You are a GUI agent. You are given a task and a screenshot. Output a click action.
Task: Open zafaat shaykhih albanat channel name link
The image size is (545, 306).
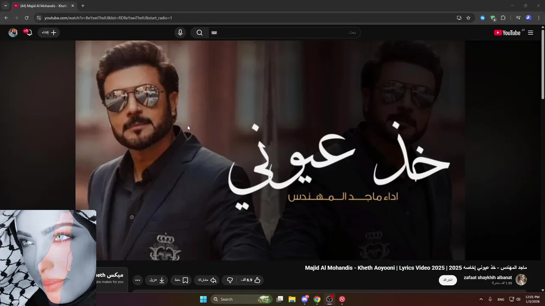(488, 278)
